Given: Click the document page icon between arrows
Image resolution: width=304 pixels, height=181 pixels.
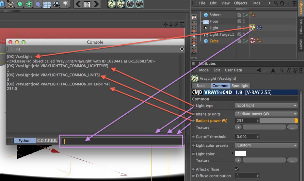Looking at the screenshot, I should coord(87,4).
